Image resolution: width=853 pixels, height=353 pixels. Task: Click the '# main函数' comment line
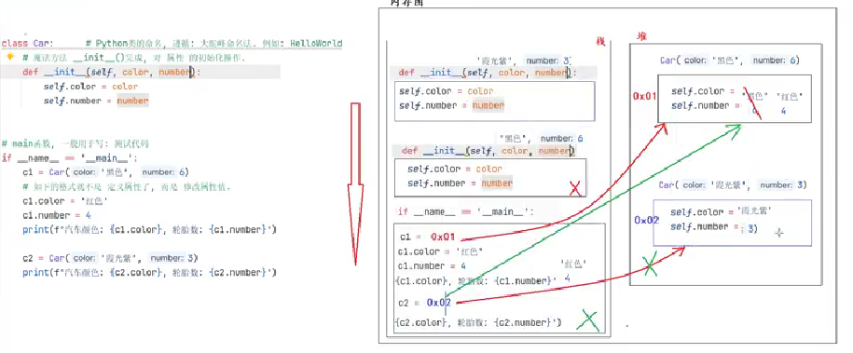tap(76, 143)
